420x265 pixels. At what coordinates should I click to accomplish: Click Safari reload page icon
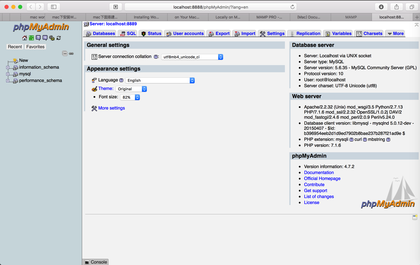click(x=292, y=7)
